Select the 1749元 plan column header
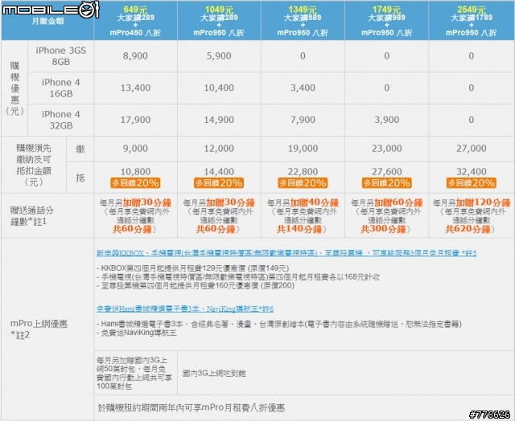515x421 pixels. 386,21
